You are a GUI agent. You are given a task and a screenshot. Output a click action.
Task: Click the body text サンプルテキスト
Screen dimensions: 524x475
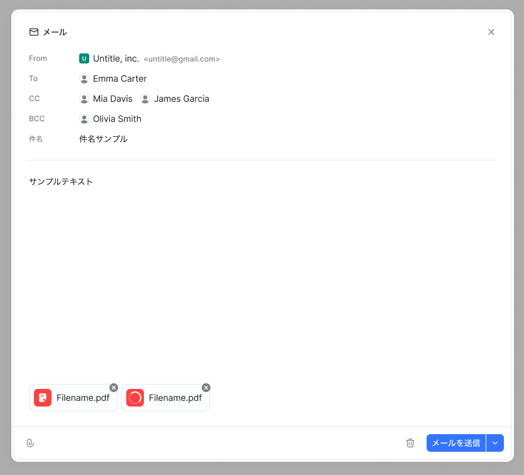(61, 182)
